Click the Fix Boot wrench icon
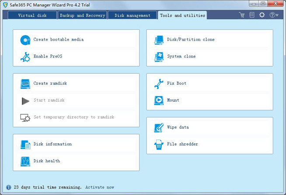This screenshot has height=195, width=286. coord(159,84)
